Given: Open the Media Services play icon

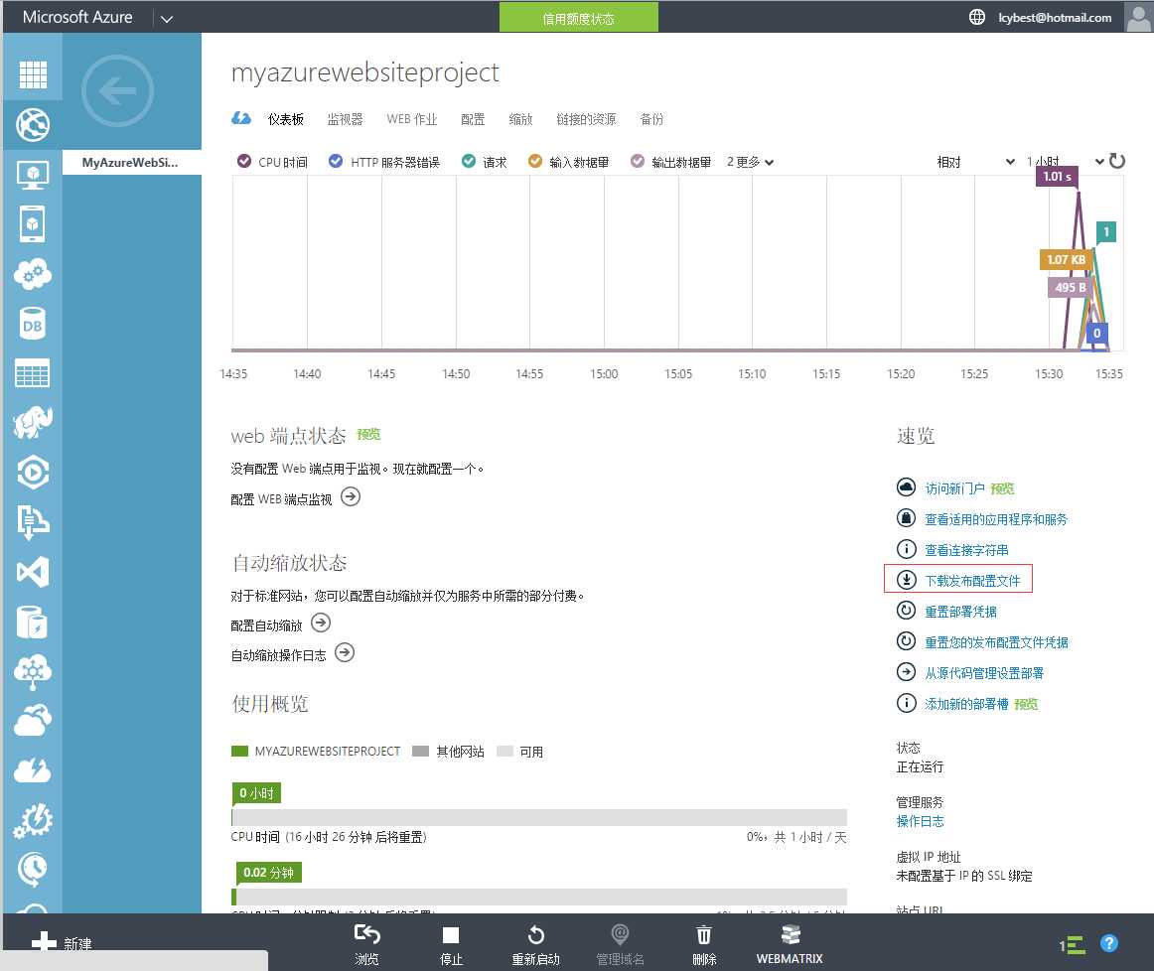Looking at the screenshot, I should [33, 473].
